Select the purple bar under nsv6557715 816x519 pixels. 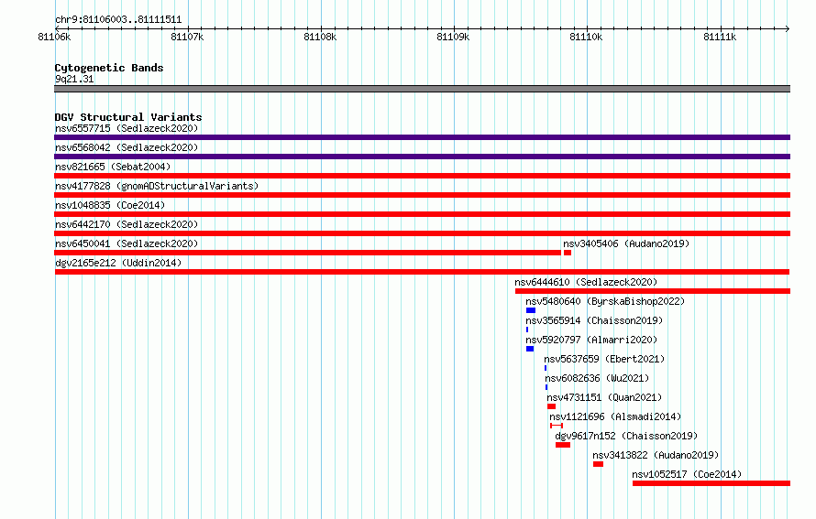pos(422,137)
